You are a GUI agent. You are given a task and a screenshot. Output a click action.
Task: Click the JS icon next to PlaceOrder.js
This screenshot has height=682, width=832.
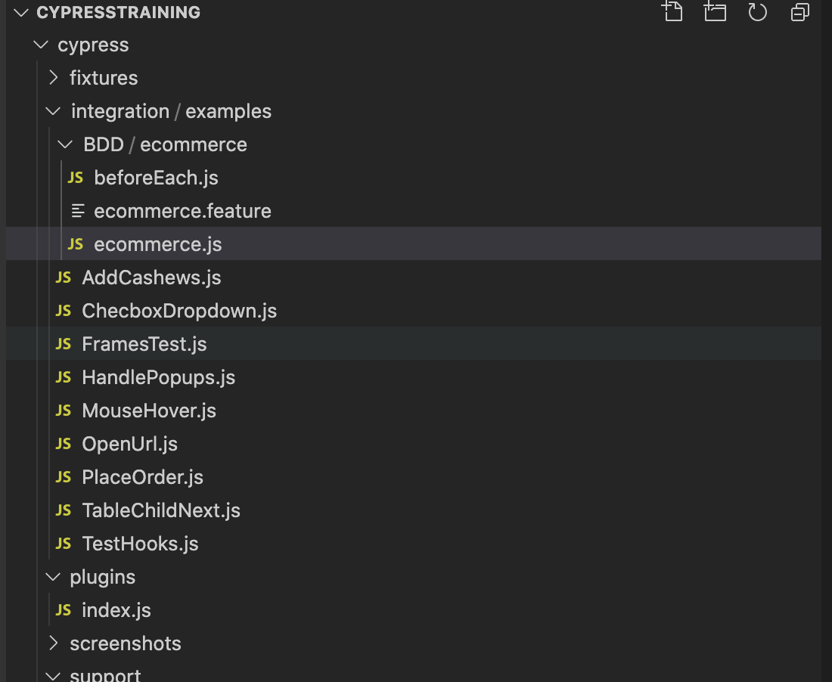tap(63, 476)
